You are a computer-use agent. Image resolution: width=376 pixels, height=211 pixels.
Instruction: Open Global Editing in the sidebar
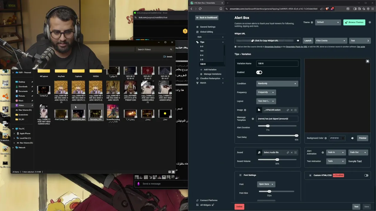coord(207,32)
